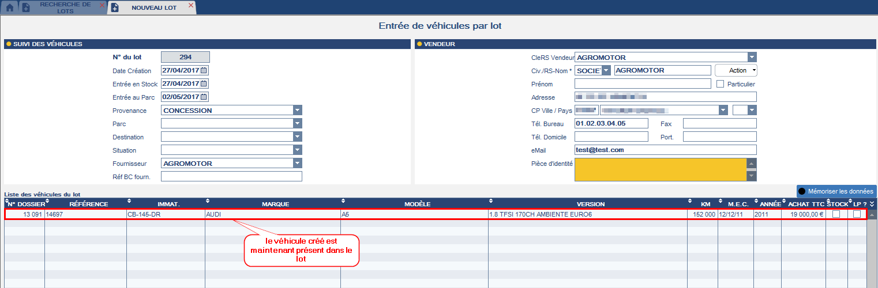The width and height of the screenshot is (878, 288).
Task: Open the home tab icon
Action: tap(9, 7)
